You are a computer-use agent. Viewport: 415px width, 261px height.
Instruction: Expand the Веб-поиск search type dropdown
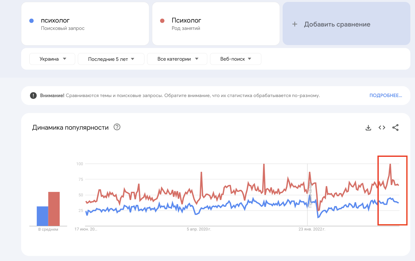click(x=236, y=59)
